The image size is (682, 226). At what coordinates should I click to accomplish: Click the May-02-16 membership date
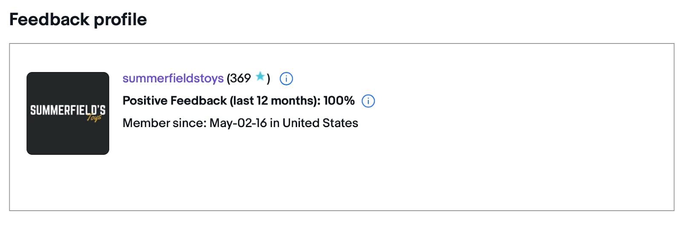pos(238,123)
